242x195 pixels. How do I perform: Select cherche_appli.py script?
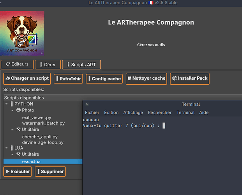(x=40, y=137)
